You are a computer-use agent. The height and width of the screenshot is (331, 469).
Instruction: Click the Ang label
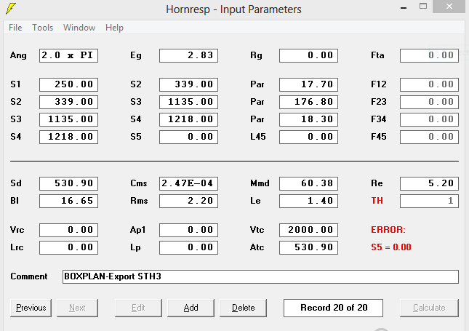coord(18,56)
